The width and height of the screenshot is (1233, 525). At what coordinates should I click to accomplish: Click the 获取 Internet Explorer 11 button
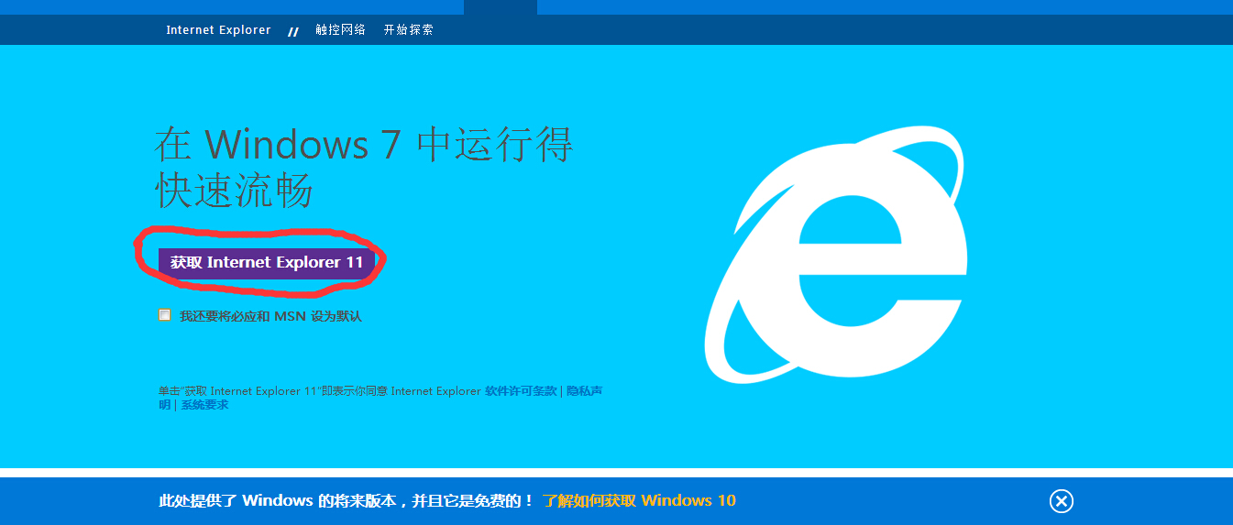(x=267, y=262)
